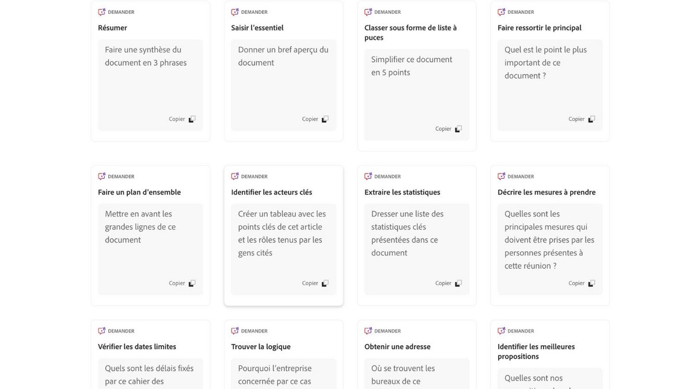Click the 'Créer un tableau avec les points clés' prompt
Image resolution: width=691 pixels, height=389 pixels.
click(282, 233)
